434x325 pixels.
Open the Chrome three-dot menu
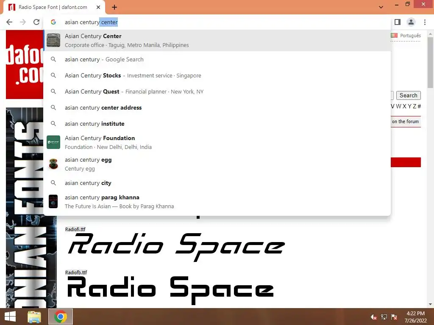[x=425, y=22]
